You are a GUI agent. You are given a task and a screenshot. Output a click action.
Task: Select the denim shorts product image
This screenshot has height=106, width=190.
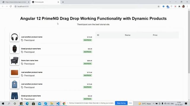pos(15,96)
